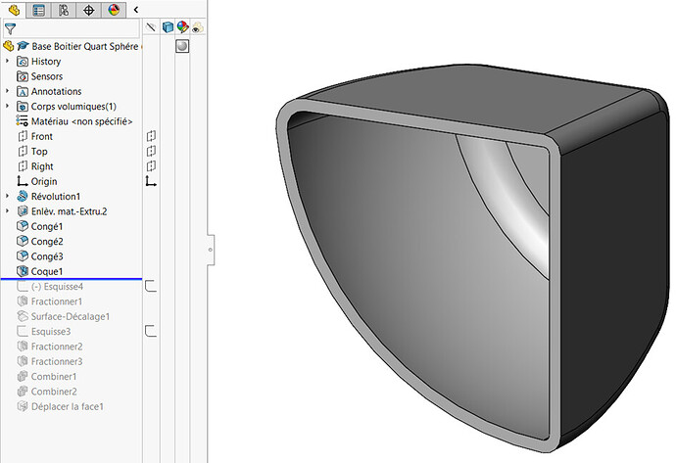Toggle the Hide/Show column header icon
676x463 pixels.
[151, 28]
